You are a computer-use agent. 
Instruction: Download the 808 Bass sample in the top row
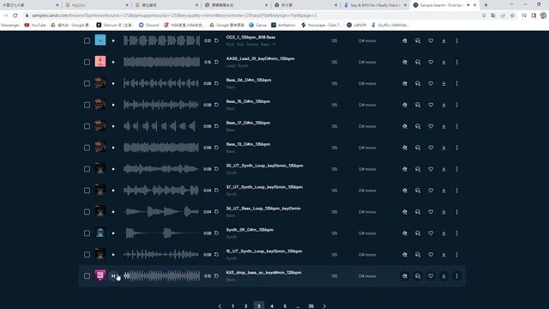point(443,40)
